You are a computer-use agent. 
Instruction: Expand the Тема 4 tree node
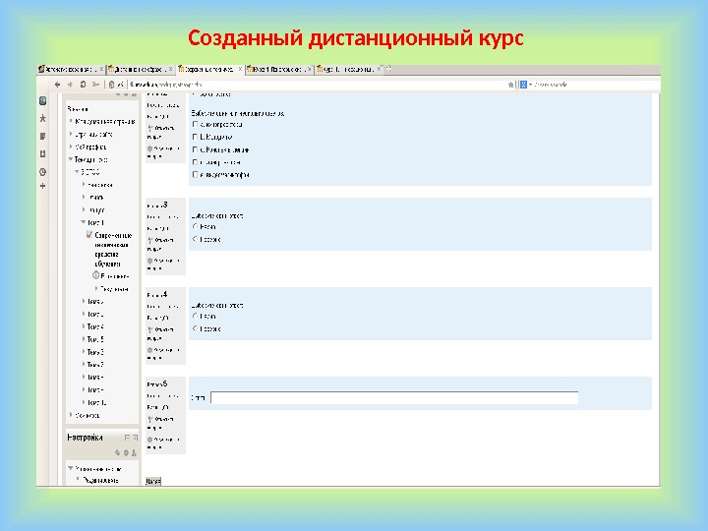tap(84, 326)
